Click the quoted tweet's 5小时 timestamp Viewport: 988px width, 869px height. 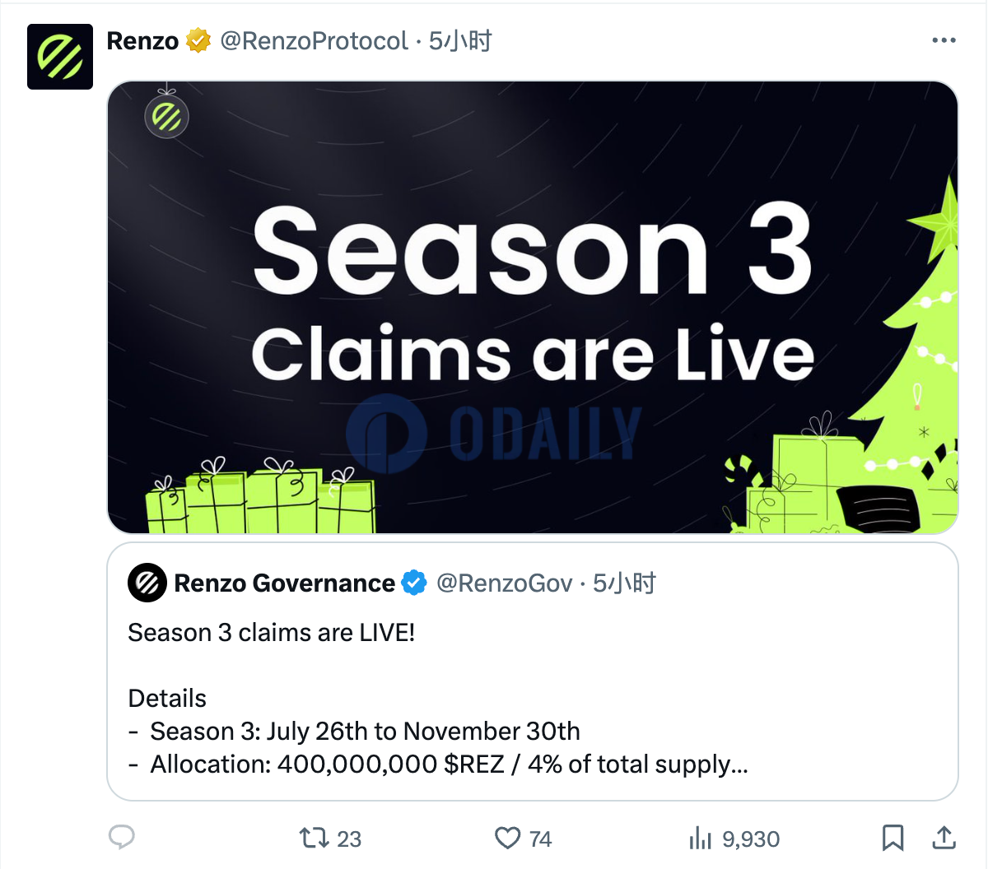point(624,583)
